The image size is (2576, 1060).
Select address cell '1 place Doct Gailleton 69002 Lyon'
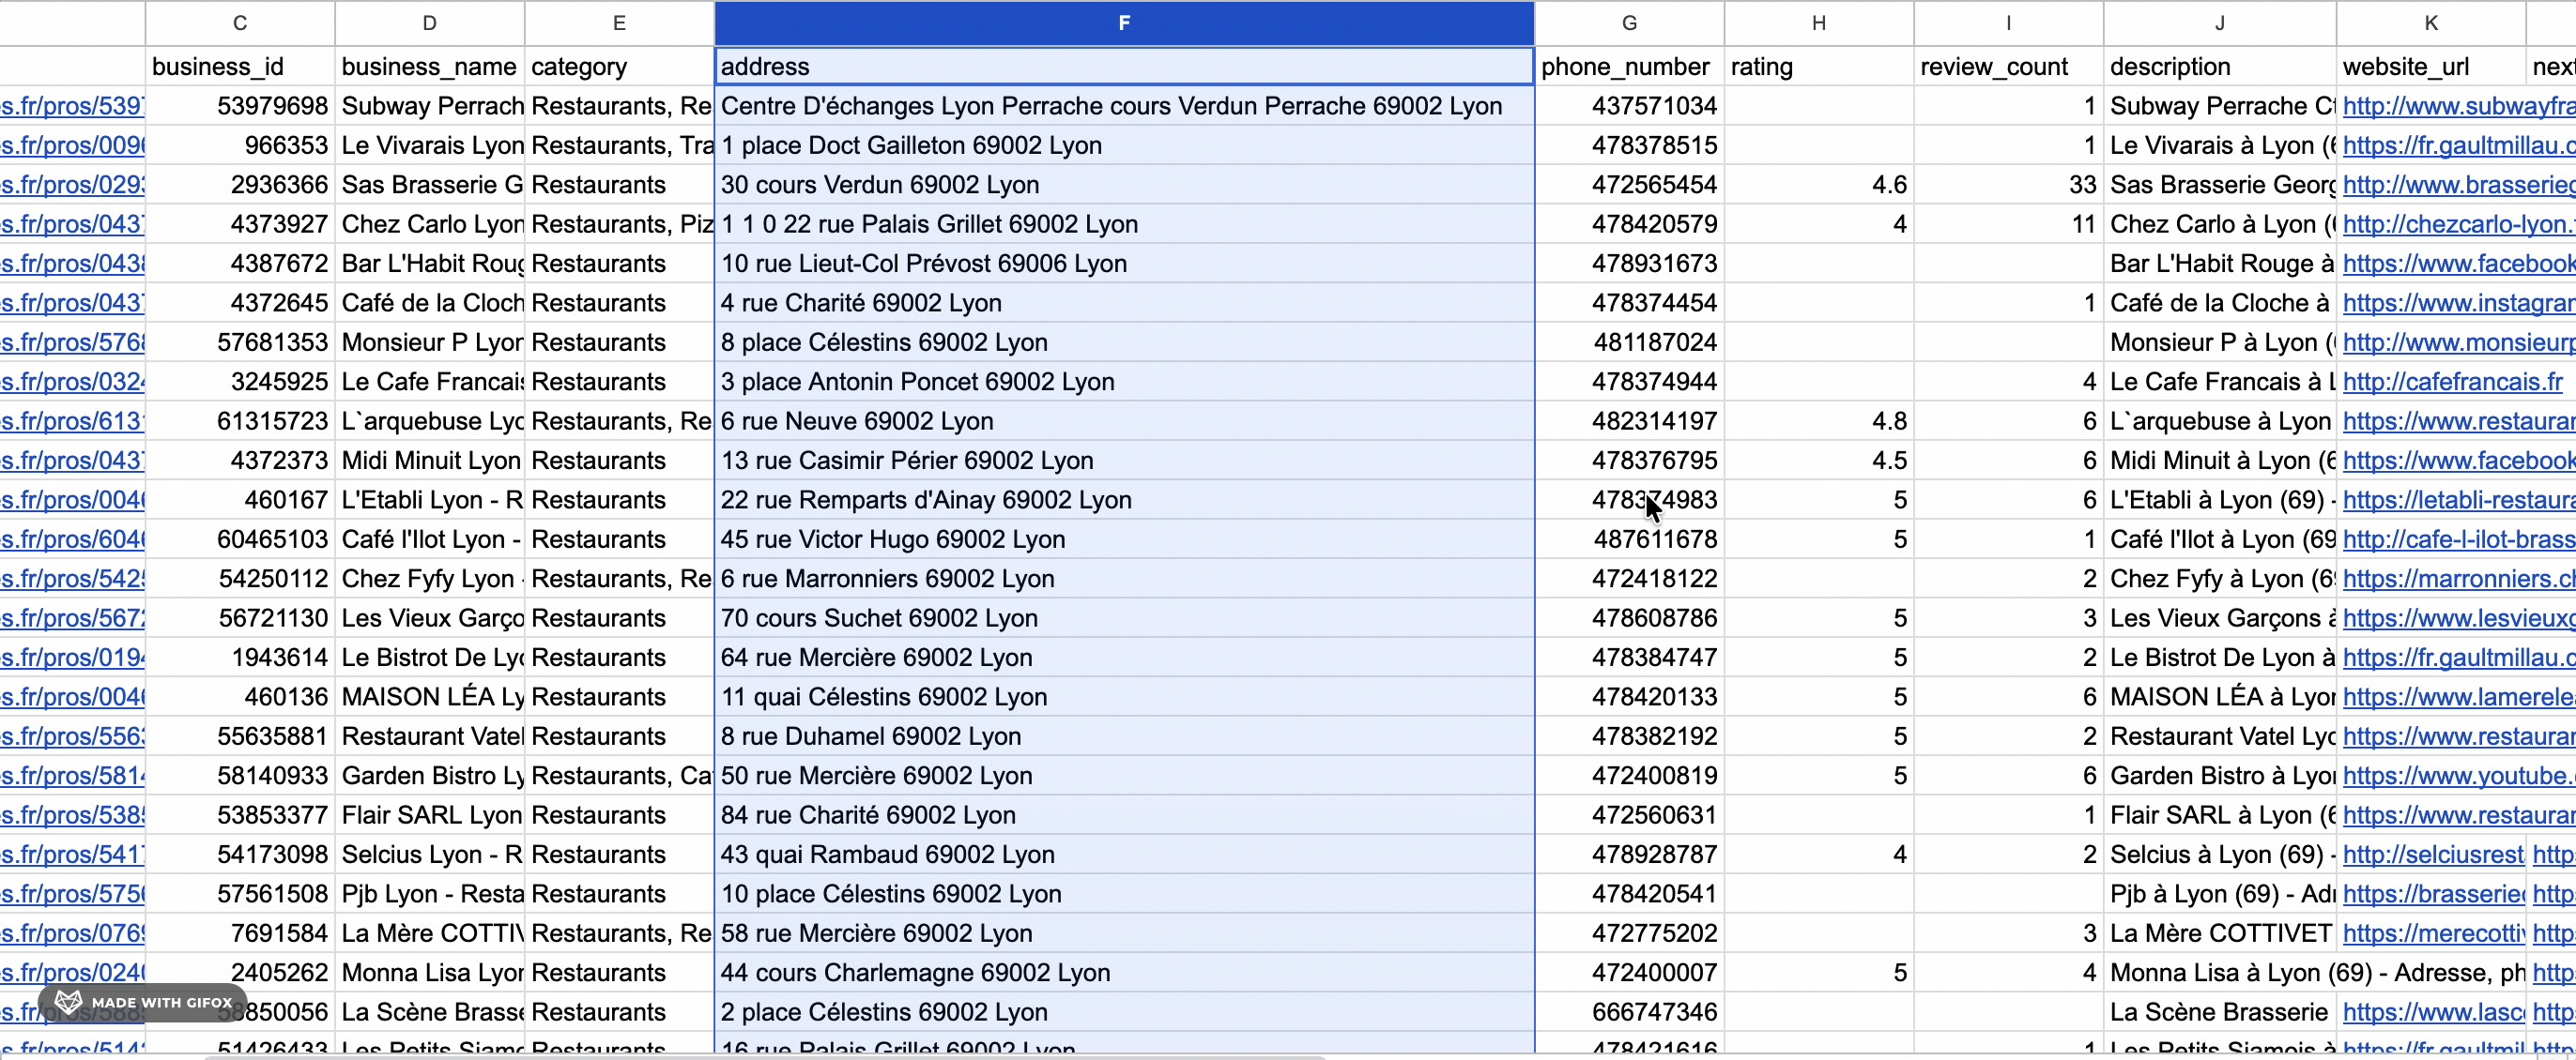1124,144
